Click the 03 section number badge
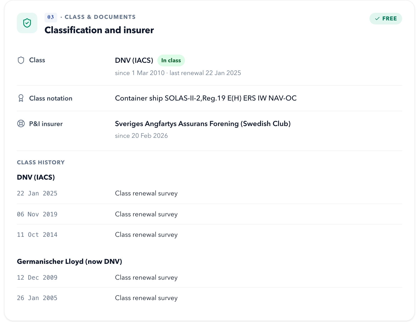419x322 pixels. (51, 17)
